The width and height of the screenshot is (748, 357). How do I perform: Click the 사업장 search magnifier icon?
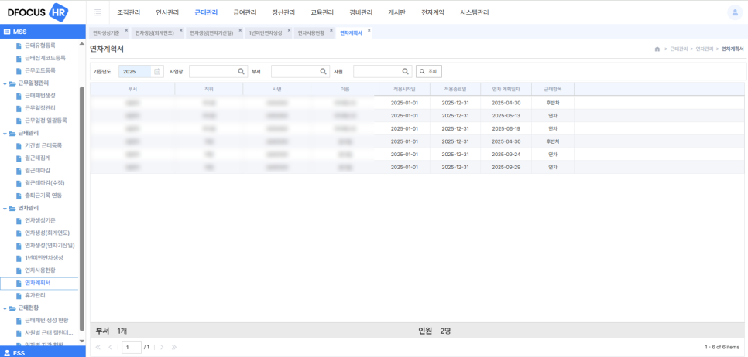[x=242, y=71]
